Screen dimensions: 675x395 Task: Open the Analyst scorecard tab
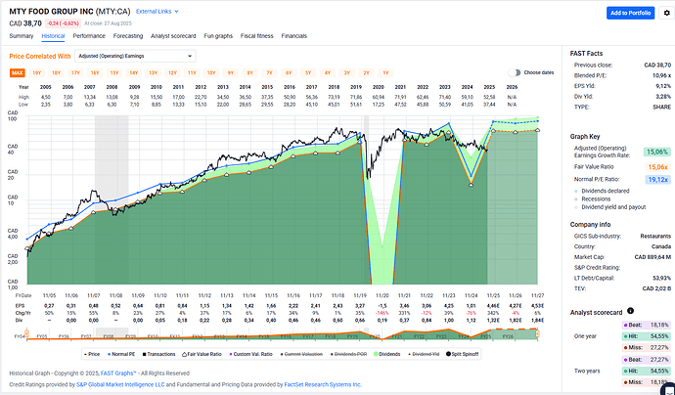[173, 36]
